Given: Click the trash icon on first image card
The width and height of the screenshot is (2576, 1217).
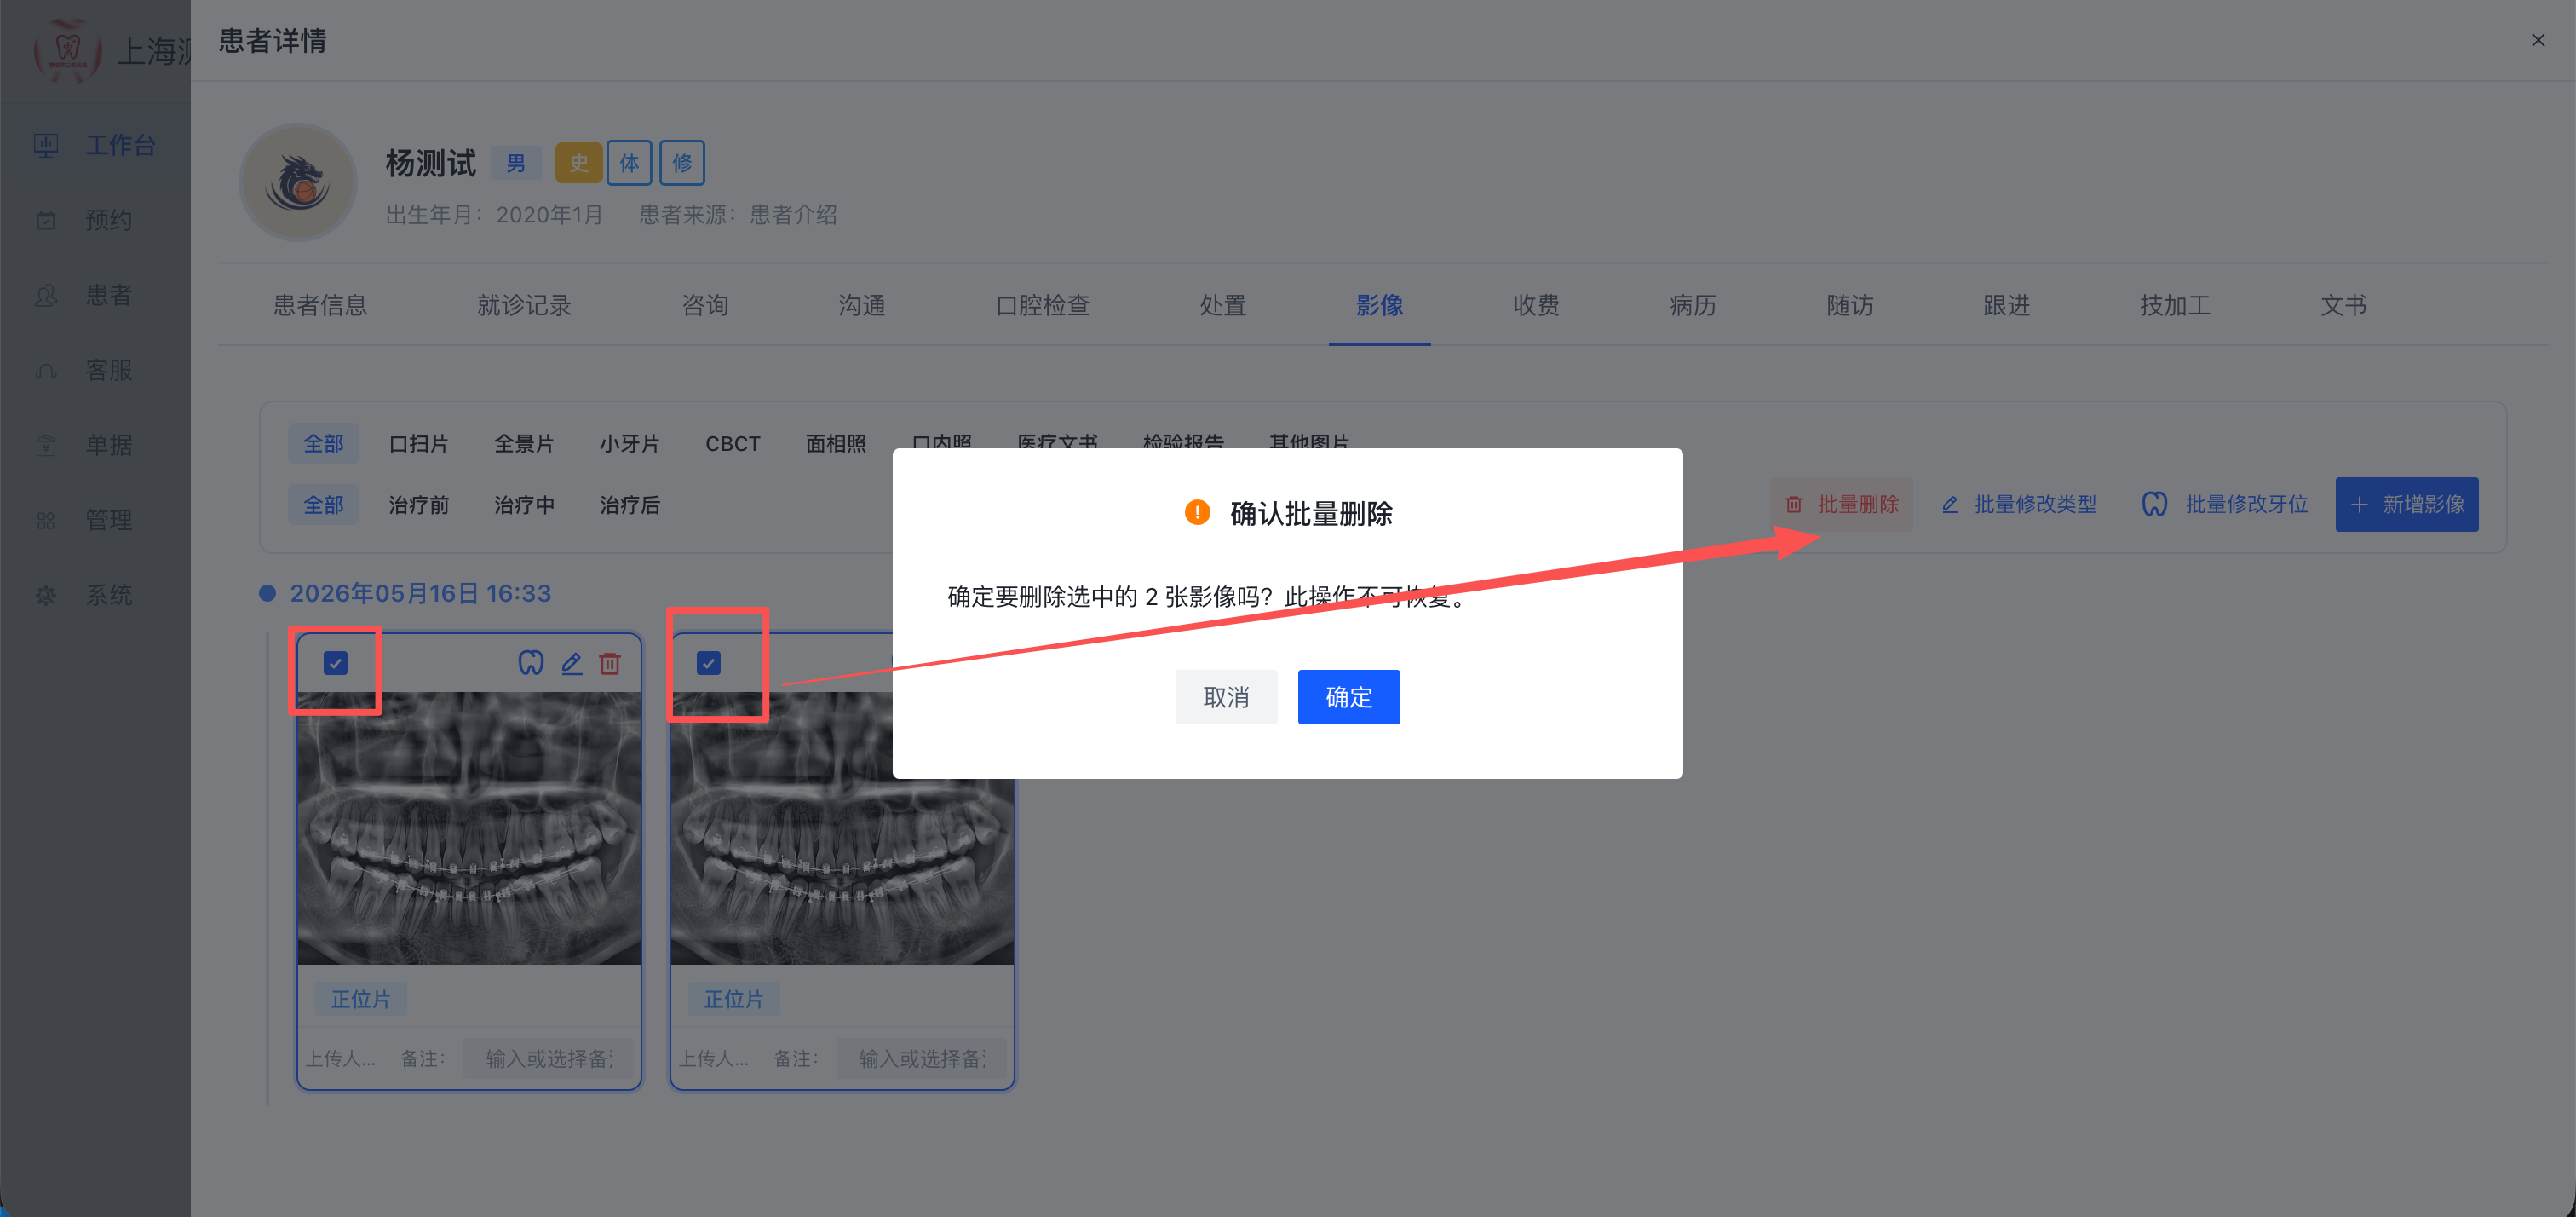Looking at the screenshot, I should (610, 664).
